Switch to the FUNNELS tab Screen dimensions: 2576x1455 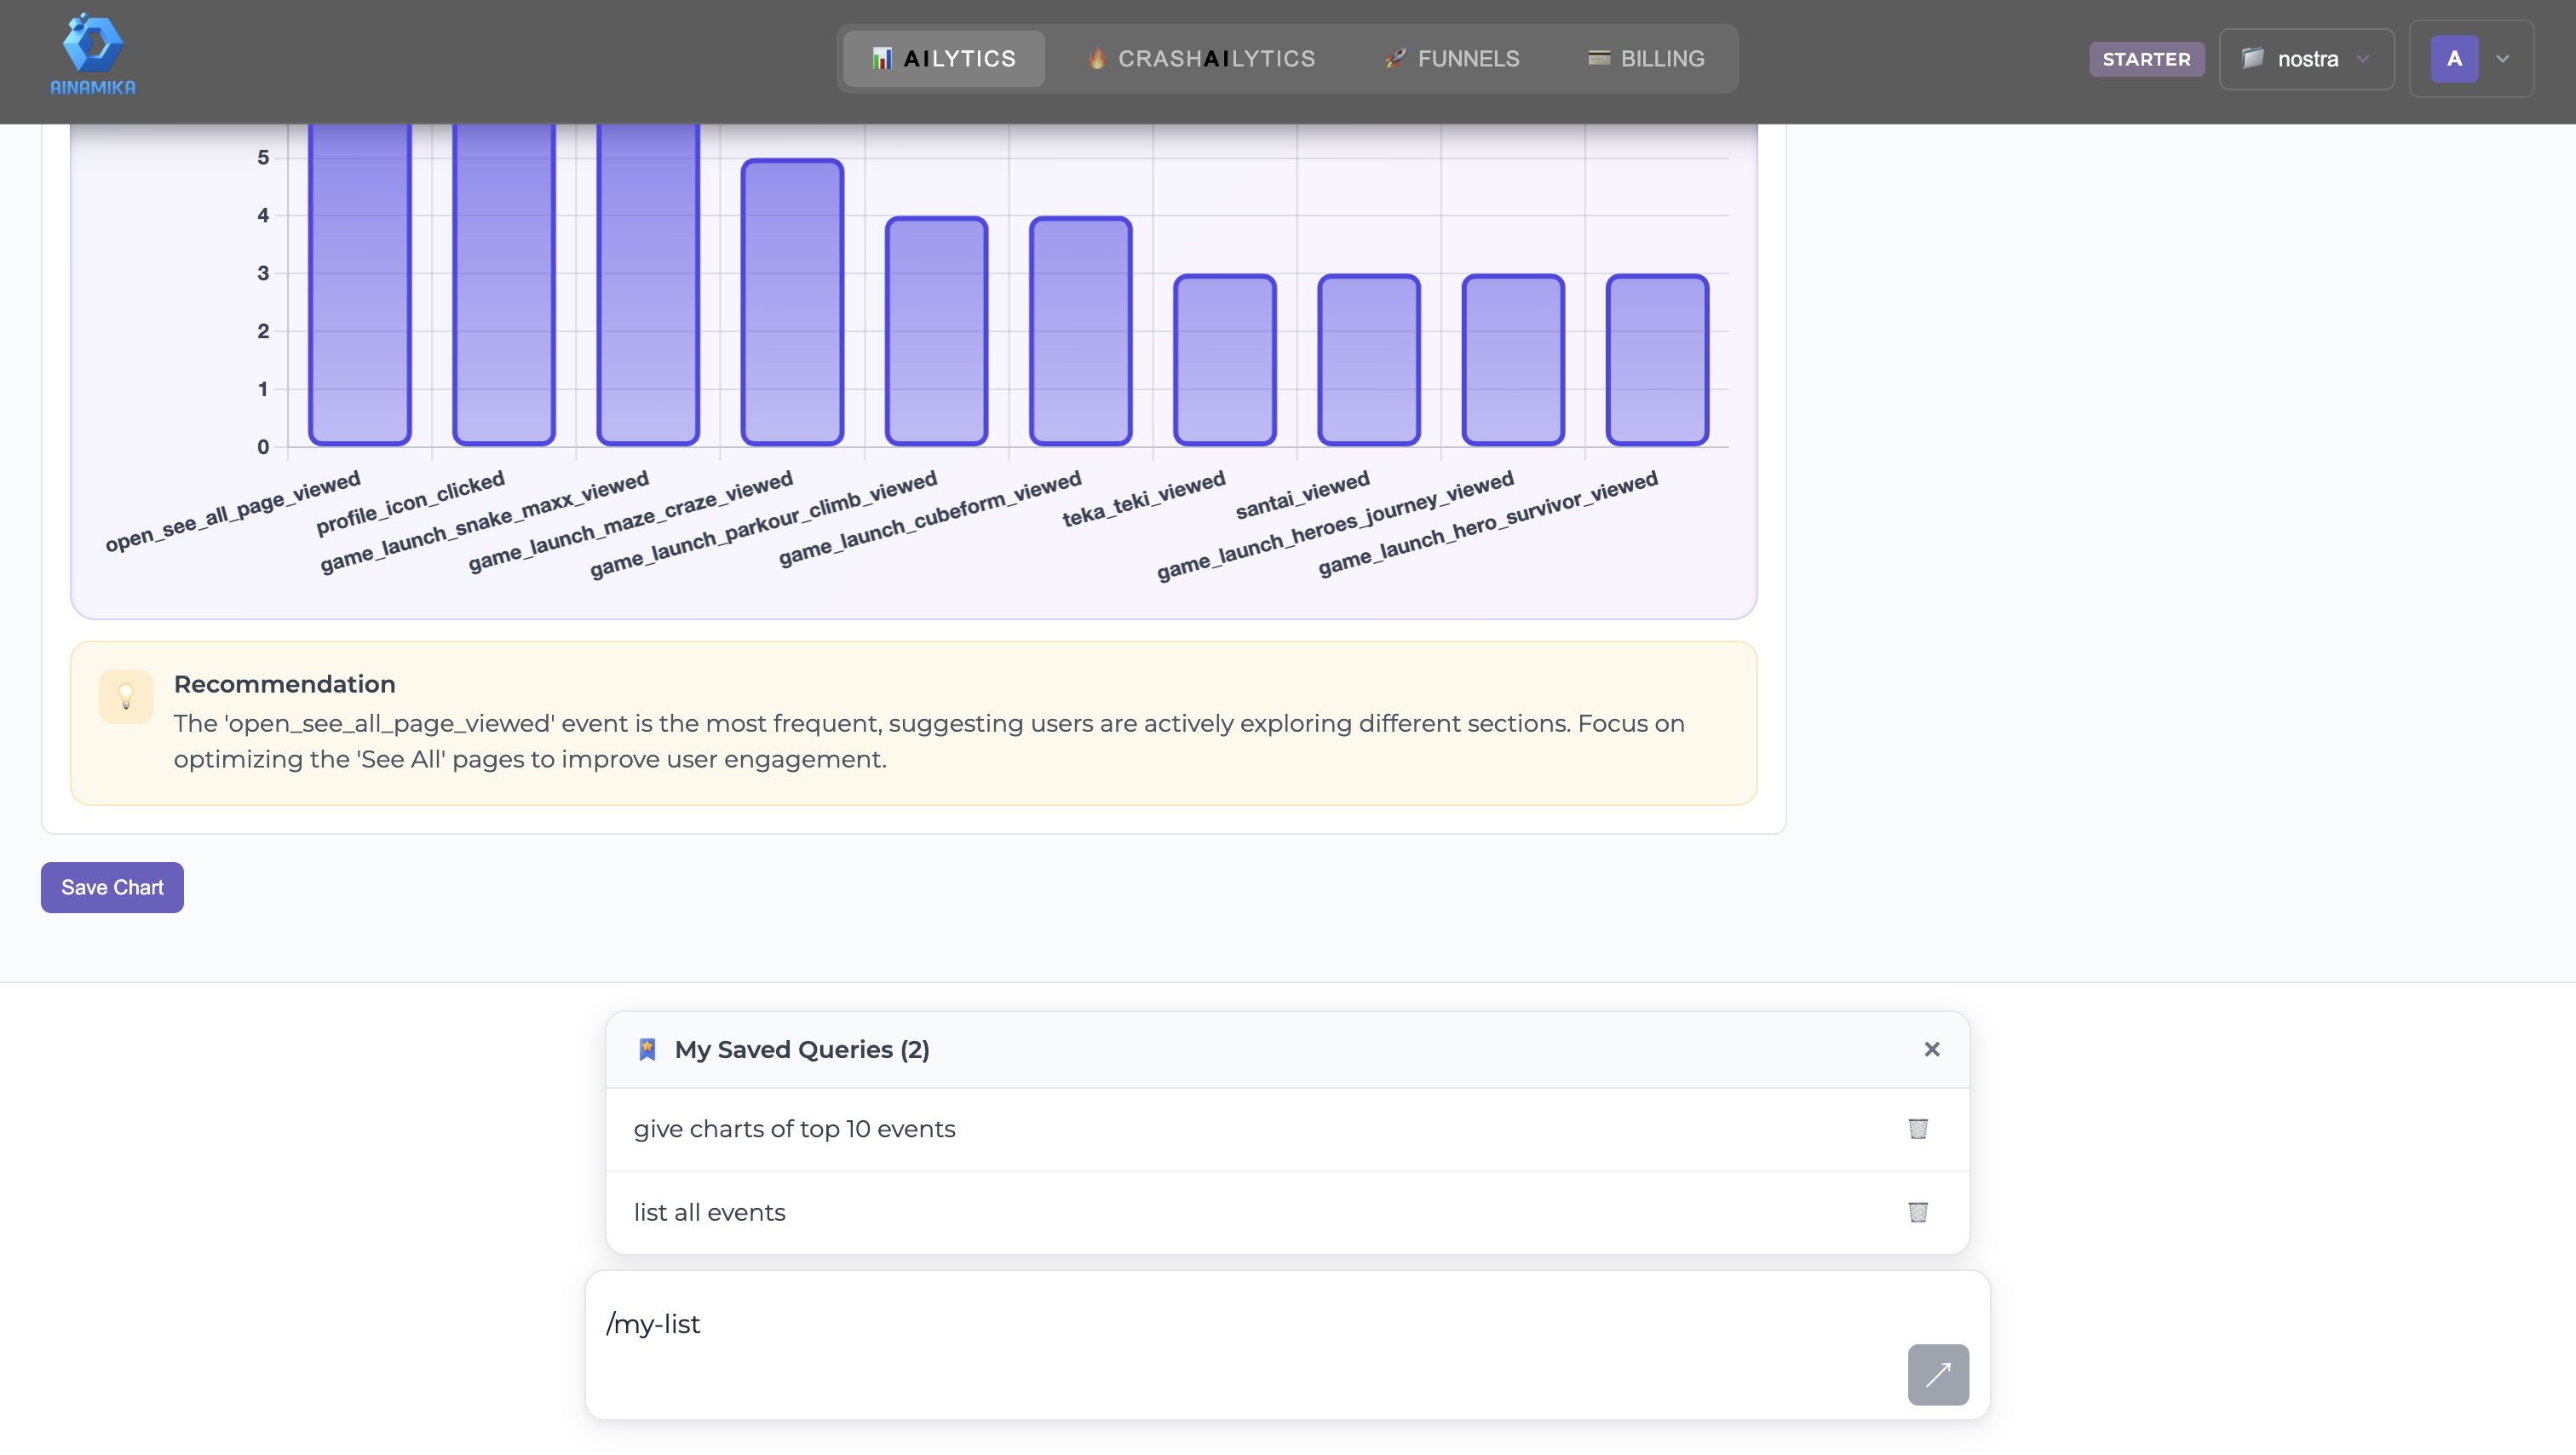[1452, 58]
